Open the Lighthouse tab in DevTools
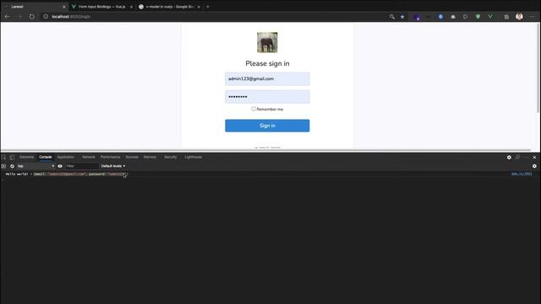 (194, 157)
